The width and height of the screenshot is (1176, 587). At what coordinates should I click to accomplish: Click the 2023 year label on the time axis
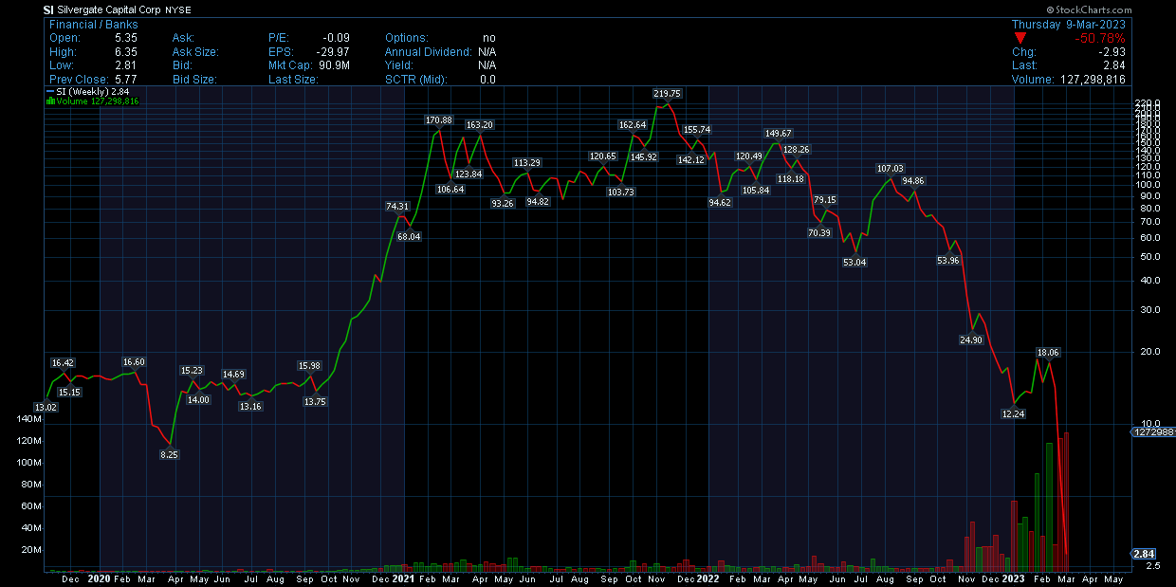(x=1012, y=578)
